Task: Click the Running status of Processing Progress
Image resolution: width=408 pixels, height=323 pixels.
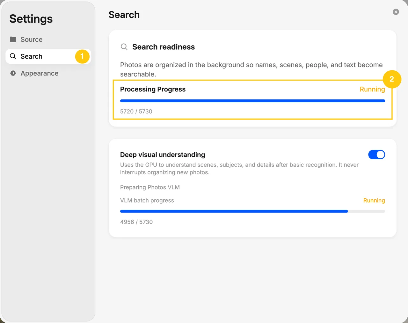Action: click(372, 89)
